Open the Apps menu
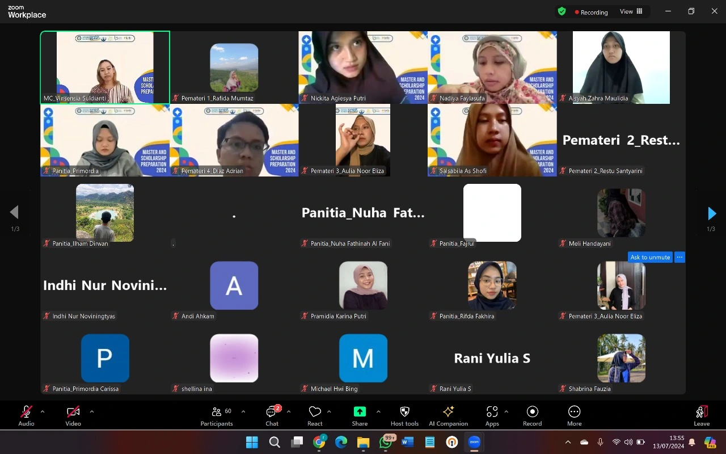Screen dimensions: 726x454 tap(492, 415)
